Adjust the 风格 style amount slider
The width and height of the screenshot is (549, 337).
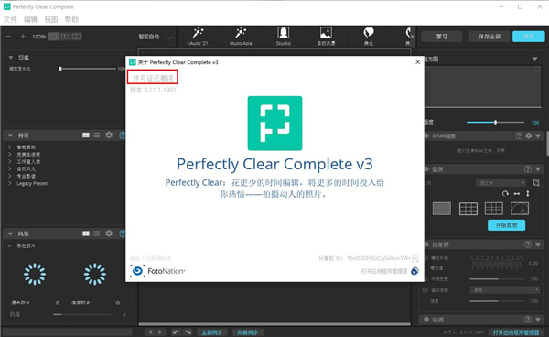click(82, 315)
